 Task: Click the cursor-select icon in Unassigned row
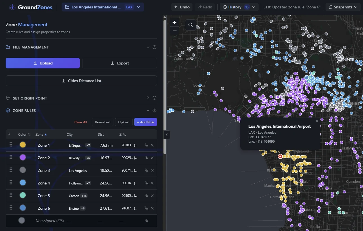(x=146, y=221)
